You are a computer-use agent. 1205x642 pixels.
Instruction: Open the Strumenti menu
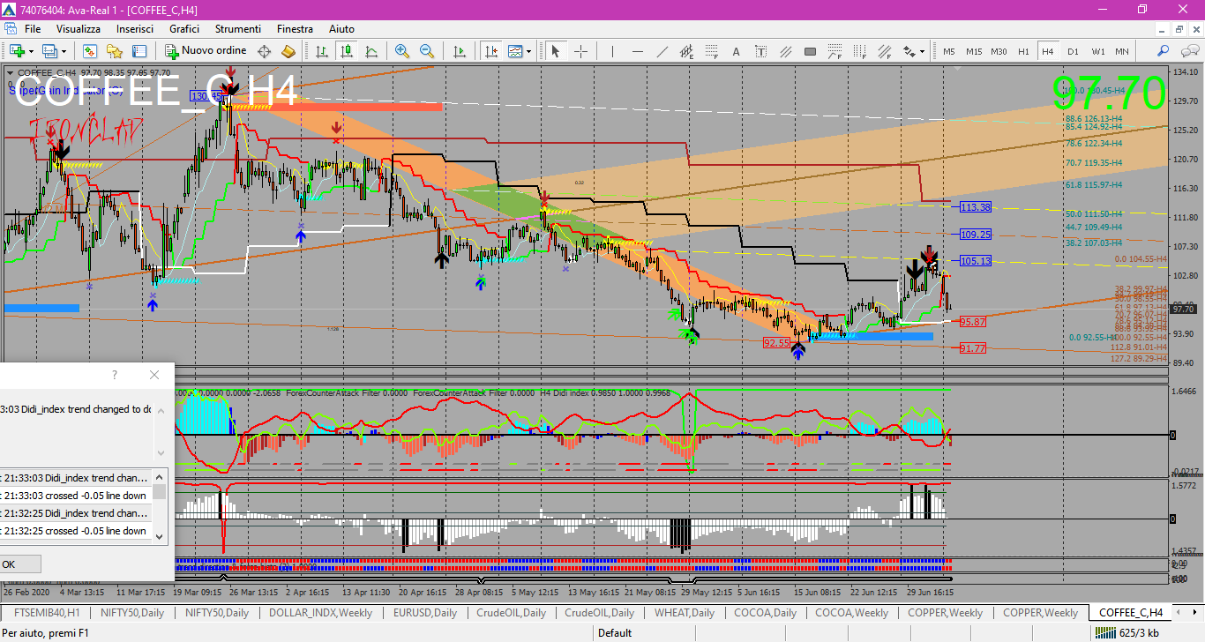[x=237, y=29]
